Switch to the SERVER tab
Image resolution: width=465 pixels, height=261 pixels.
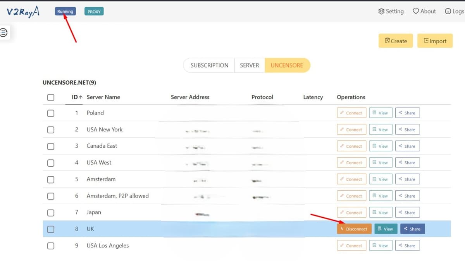pyautogui.click(x=249, y=65)
